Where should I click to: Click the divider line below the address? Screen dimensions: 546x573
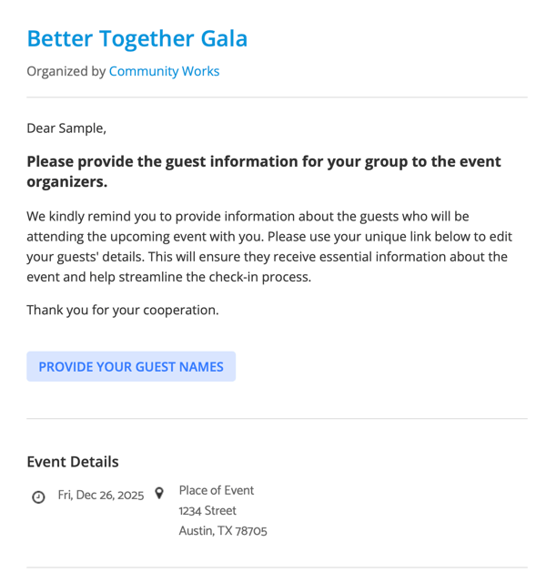point(277,568)
